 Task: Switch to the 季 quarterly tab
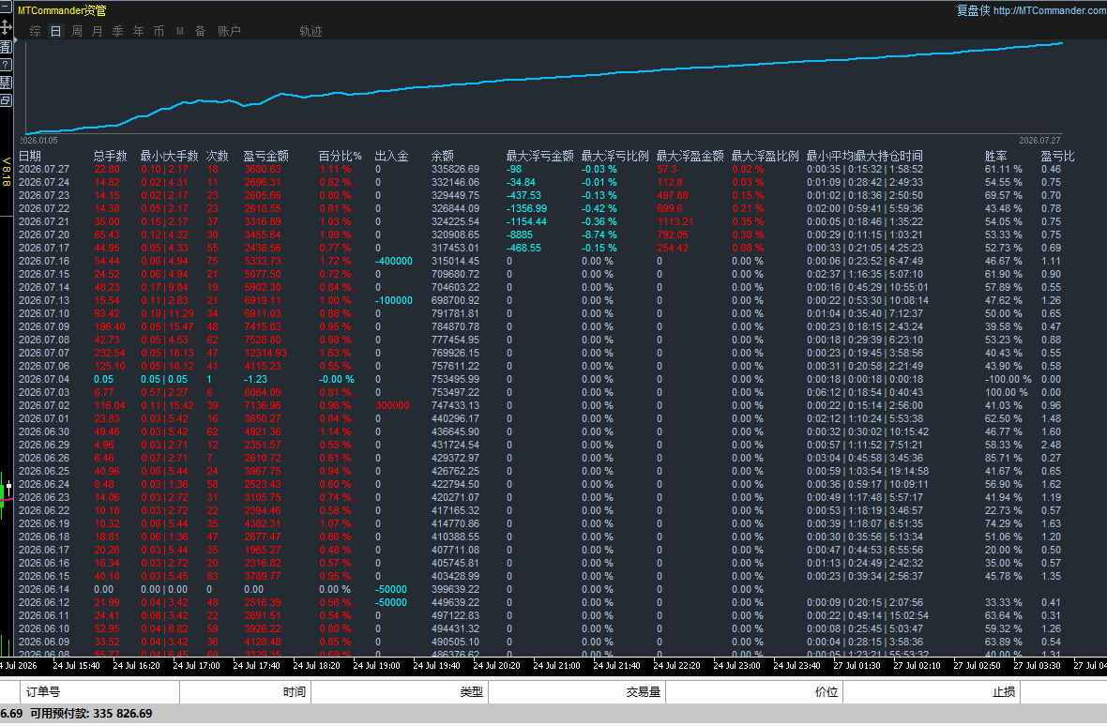pyautogui.click(x=118, y=31)
